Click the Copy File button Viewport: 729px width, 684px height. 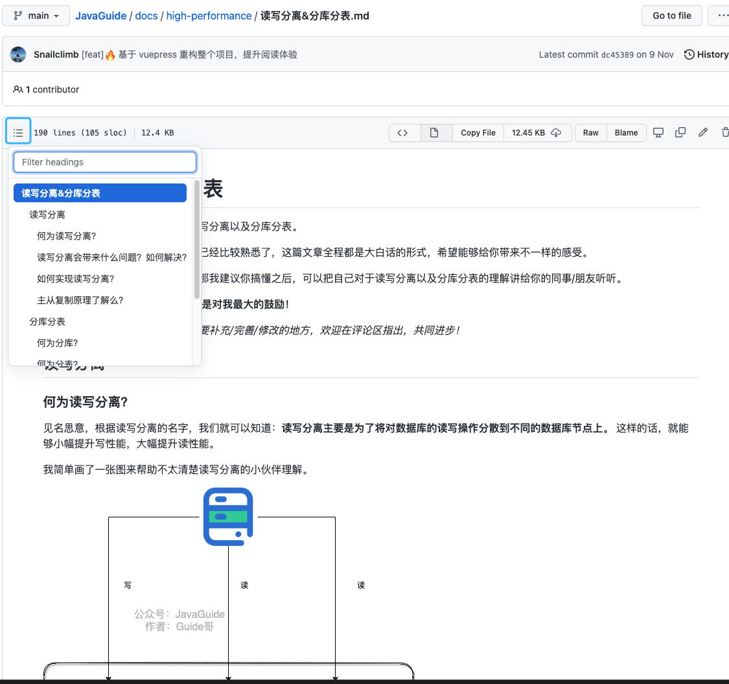(x=478, y=133)
